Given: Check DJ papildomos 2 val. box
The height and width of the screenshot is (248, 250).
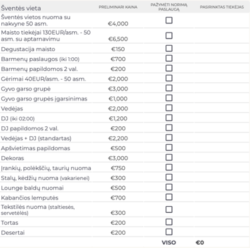Looking at the screenshot, I should [169, 128].
